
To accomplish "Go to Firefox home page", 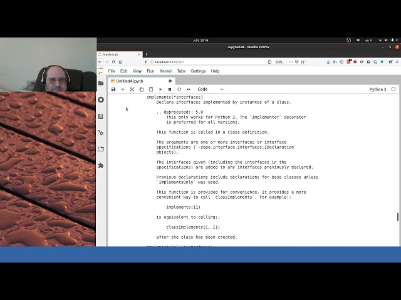I will pyautogui.click(x=120, y=62).
